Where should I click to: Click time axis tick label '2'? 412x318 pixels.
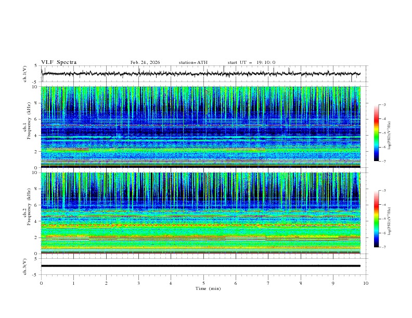coord(106,283)
